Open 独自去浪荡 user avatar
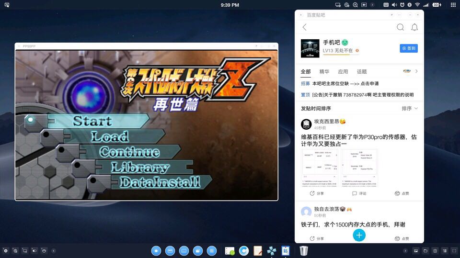 click(306, 212)
